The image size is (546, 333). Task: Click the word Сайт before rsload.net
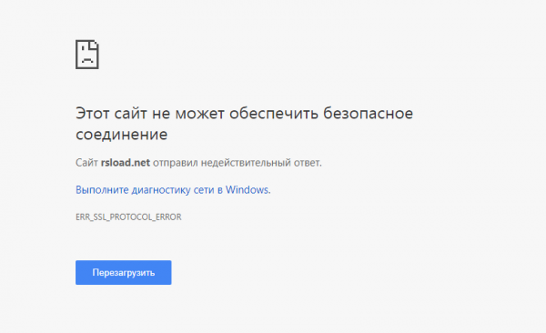pyautogui.click(x=86, y=163)
